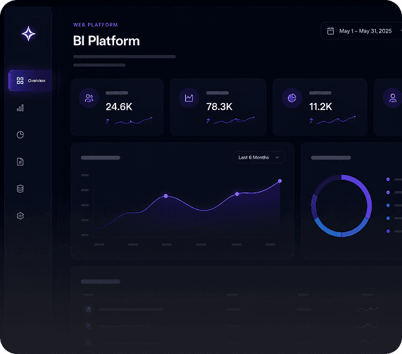Click the middle data point on line chart
Image resolution: width=402 pixels, height=354 pixels.
[x=237, y=194]
